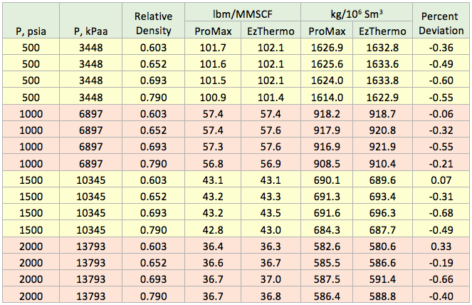The image size is (472, 305).
Task: Select the cell with value 57.3
Action: pos(213,146)
